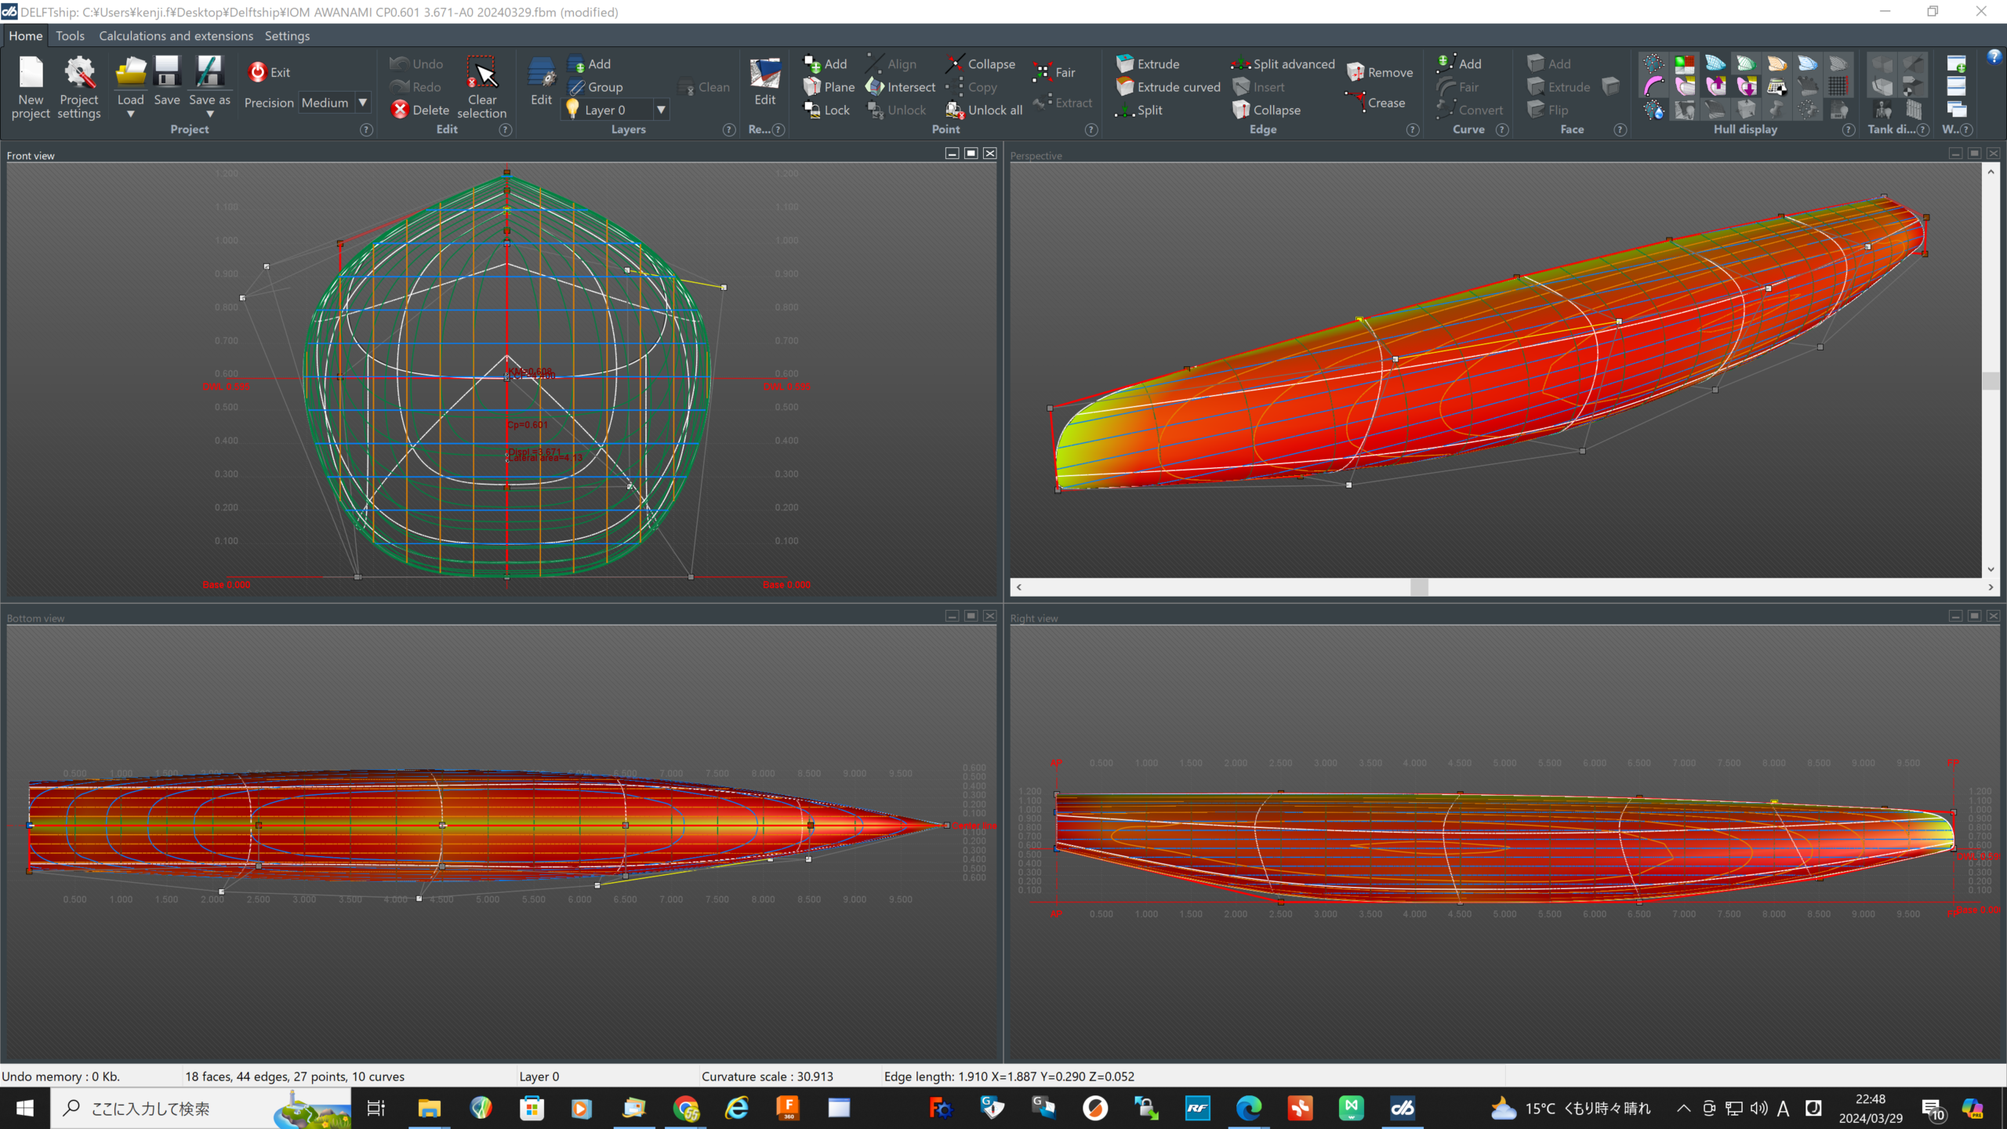Viewport: 2007px width, 1129px height.
Task: Click the Delete button
Action: tap(419, 111)
